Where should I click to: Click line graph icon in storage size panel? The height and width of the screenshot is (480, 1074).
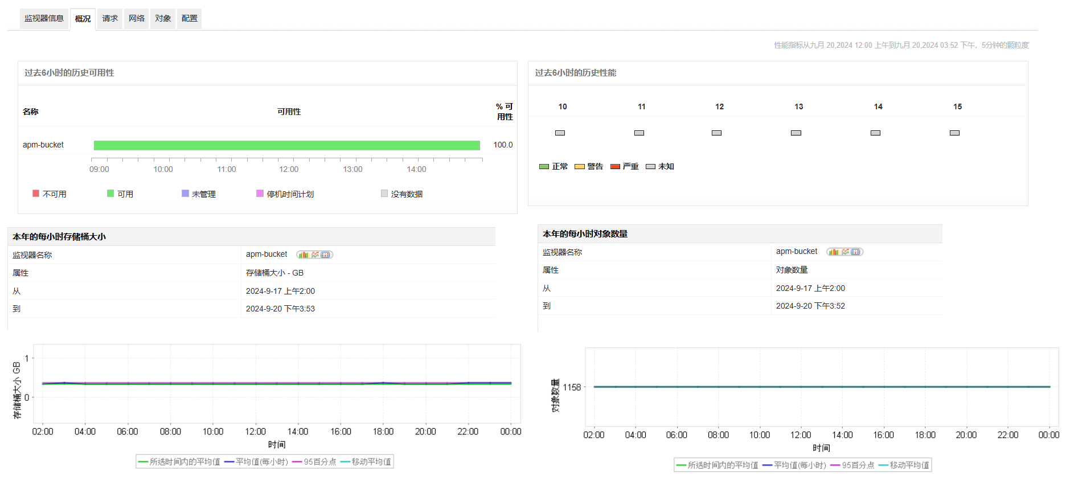(x=315, y=255)
